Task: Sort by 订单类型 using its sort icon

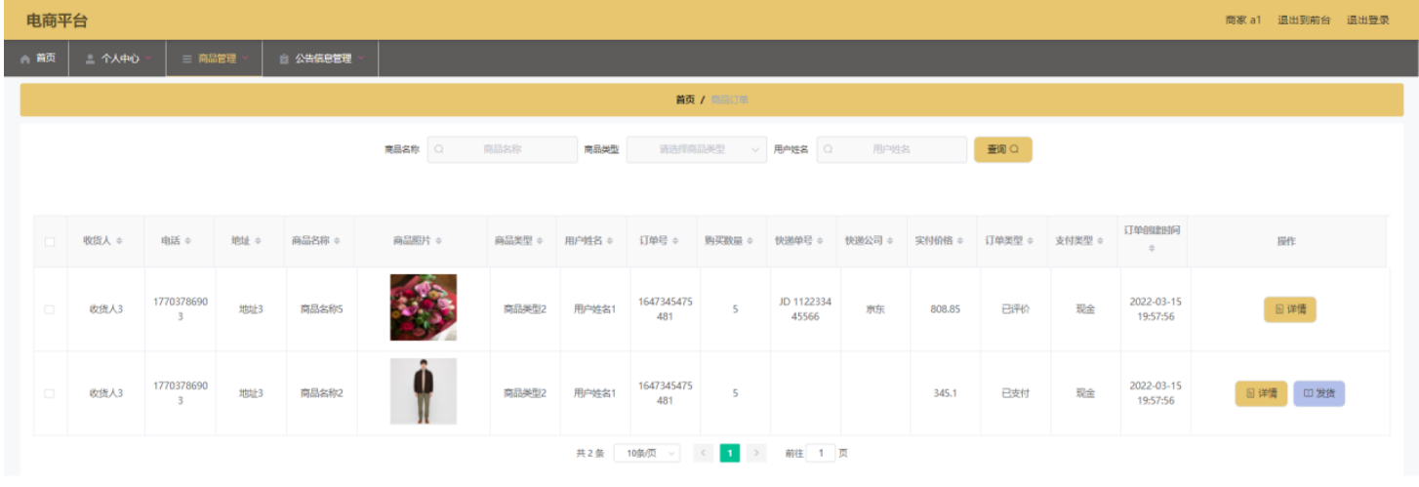Action: tap(1032, 241)
